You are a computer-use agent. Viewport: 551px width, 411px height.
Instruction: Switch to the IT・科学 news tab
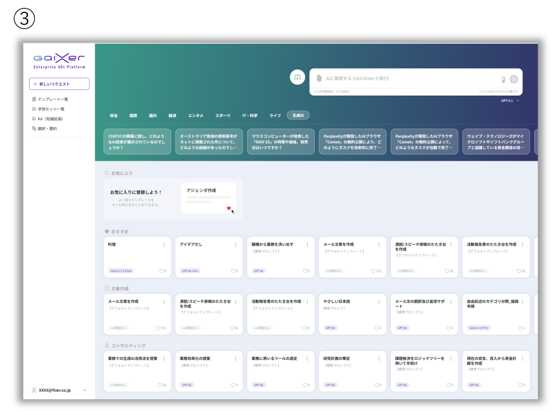[250, 116]
